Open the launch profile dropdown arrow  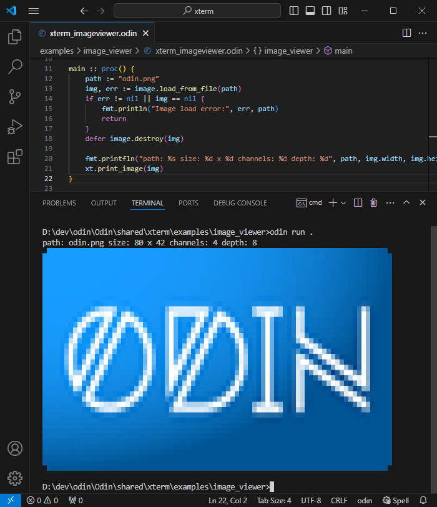[x=343, y=203]
